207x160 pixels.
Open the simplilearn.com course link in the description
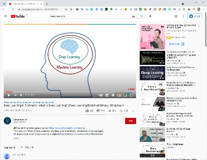point(68,128)
